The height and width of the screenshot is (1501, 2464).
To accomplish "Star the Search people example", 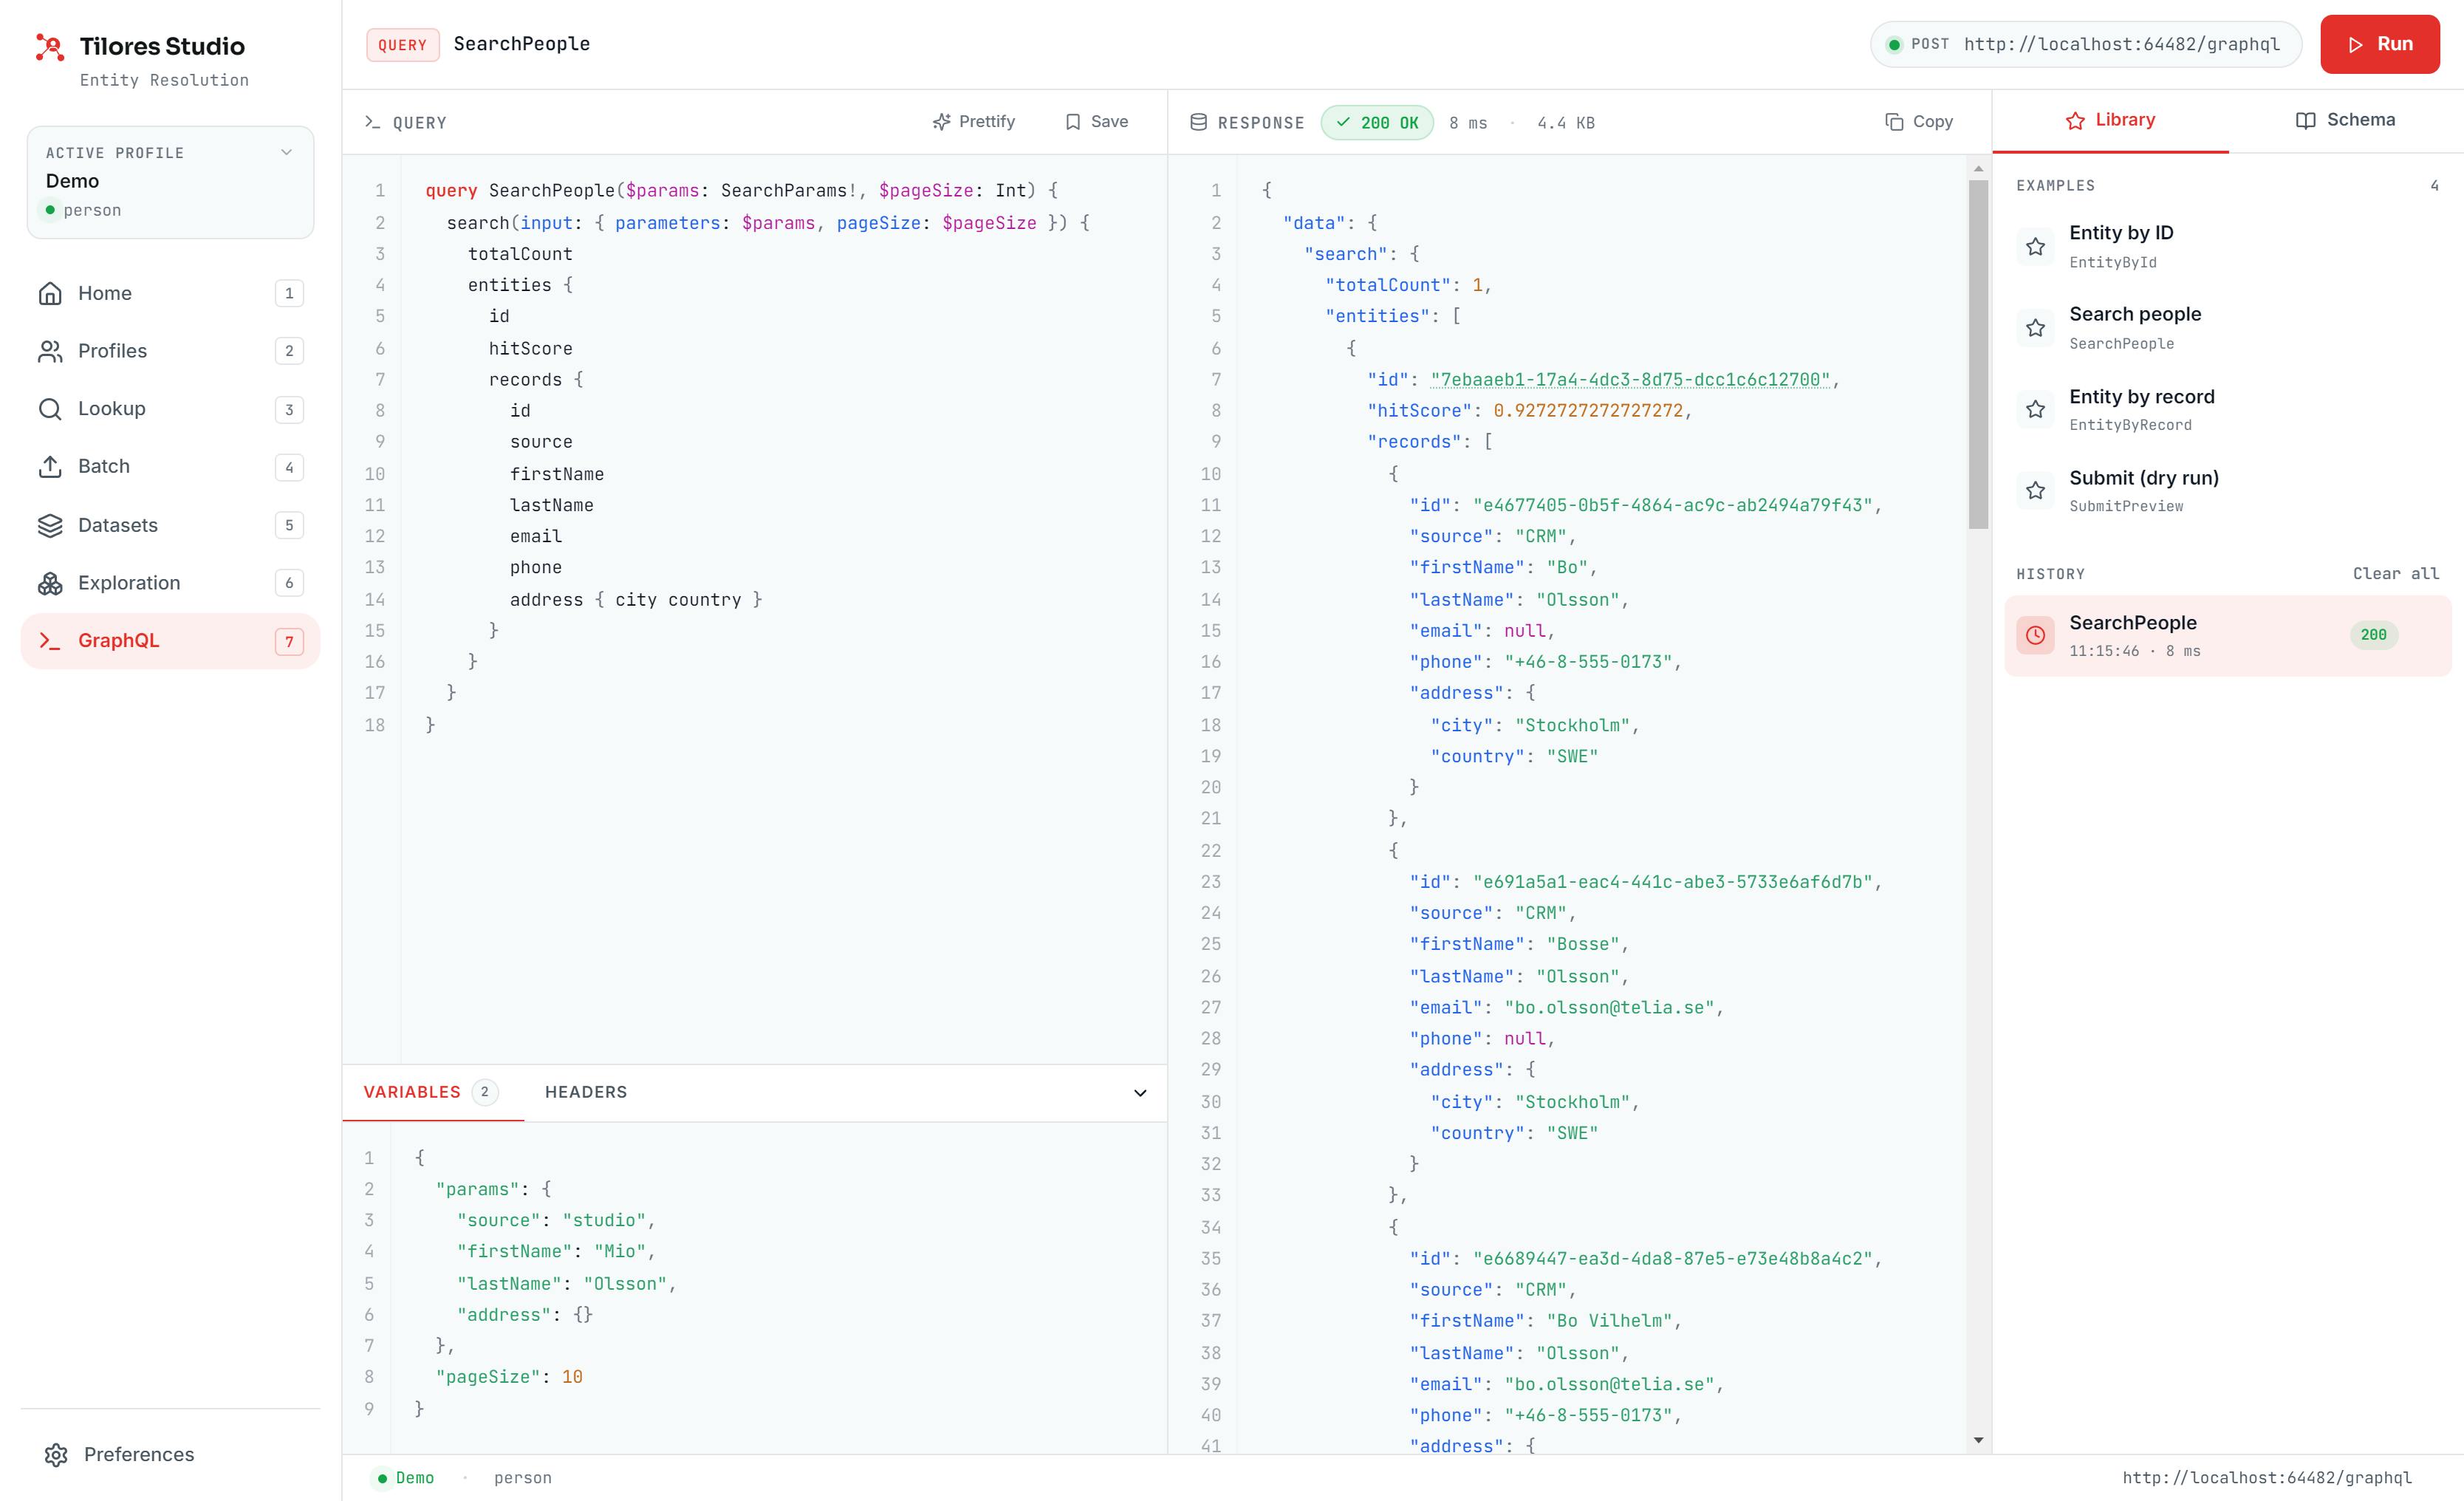I will pyautogui.click(x=2035, y=328).
